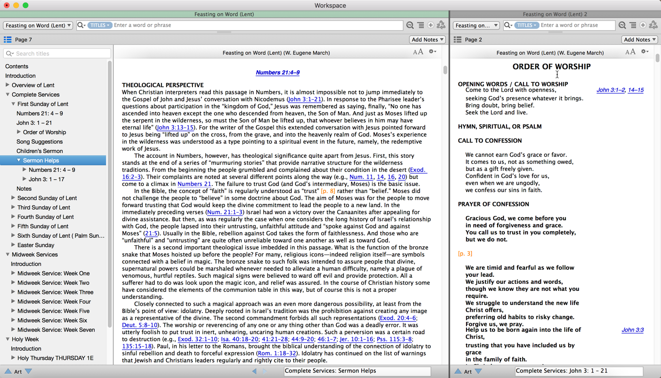The height and width of the screenshot is (378, 661).
Task: Click the add (plus) icon in left pane toolbar
Action: 430,25
